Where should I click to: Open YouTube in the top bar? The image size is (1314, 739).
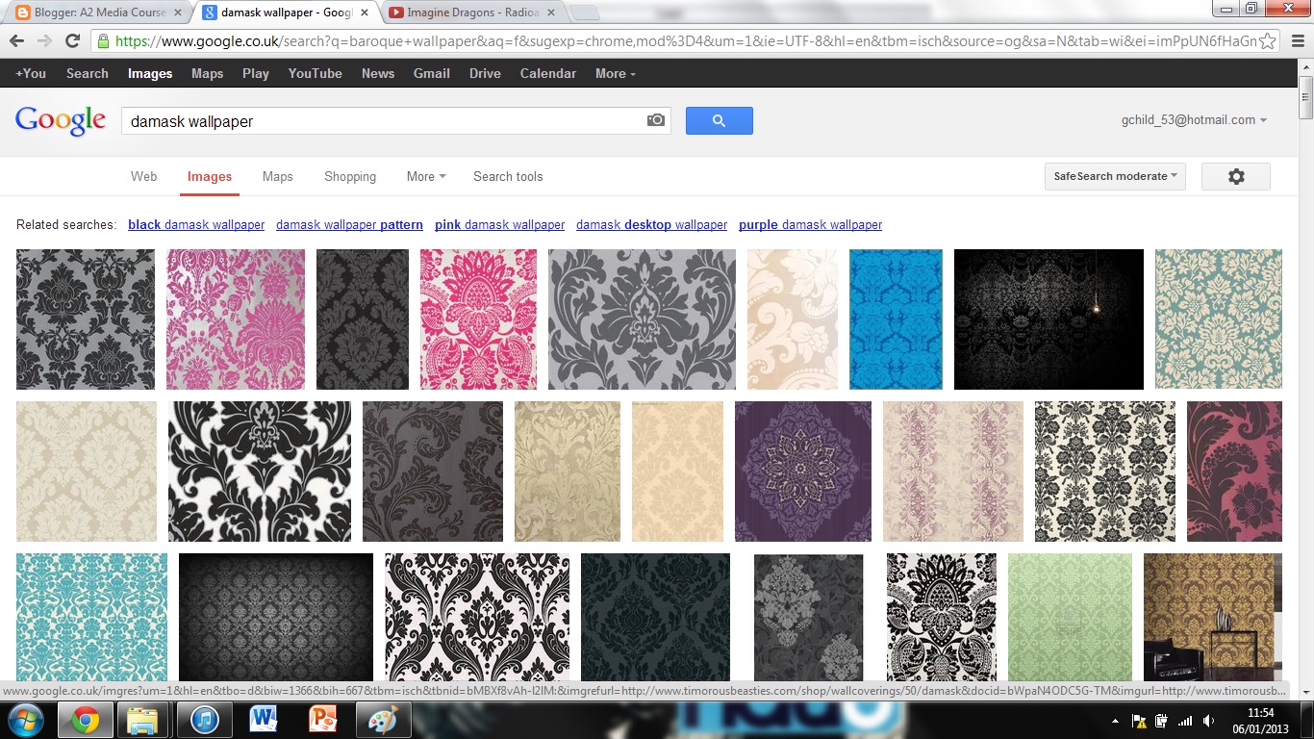click(316, 73)
